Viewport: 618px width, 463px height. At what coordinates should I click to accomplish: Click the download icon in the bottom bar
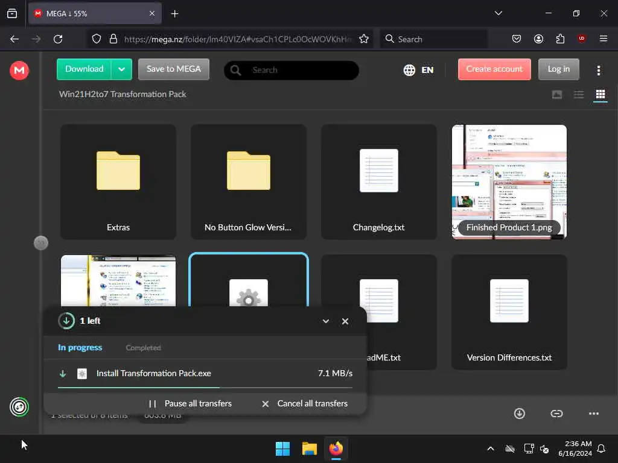click(x=519, y=414)
